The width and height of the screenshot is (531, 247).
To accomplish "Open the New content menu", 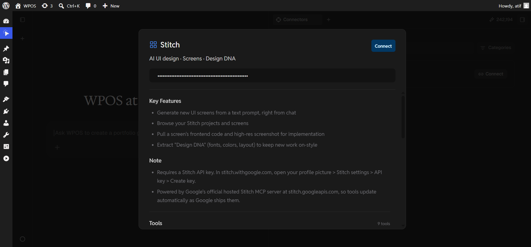I will [x=111, y=6].
